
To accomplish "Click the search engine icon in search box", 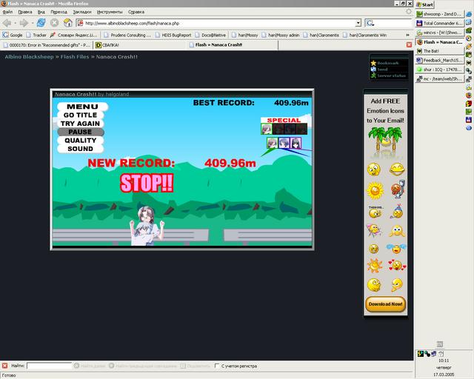I will click(x=370, y=23).
